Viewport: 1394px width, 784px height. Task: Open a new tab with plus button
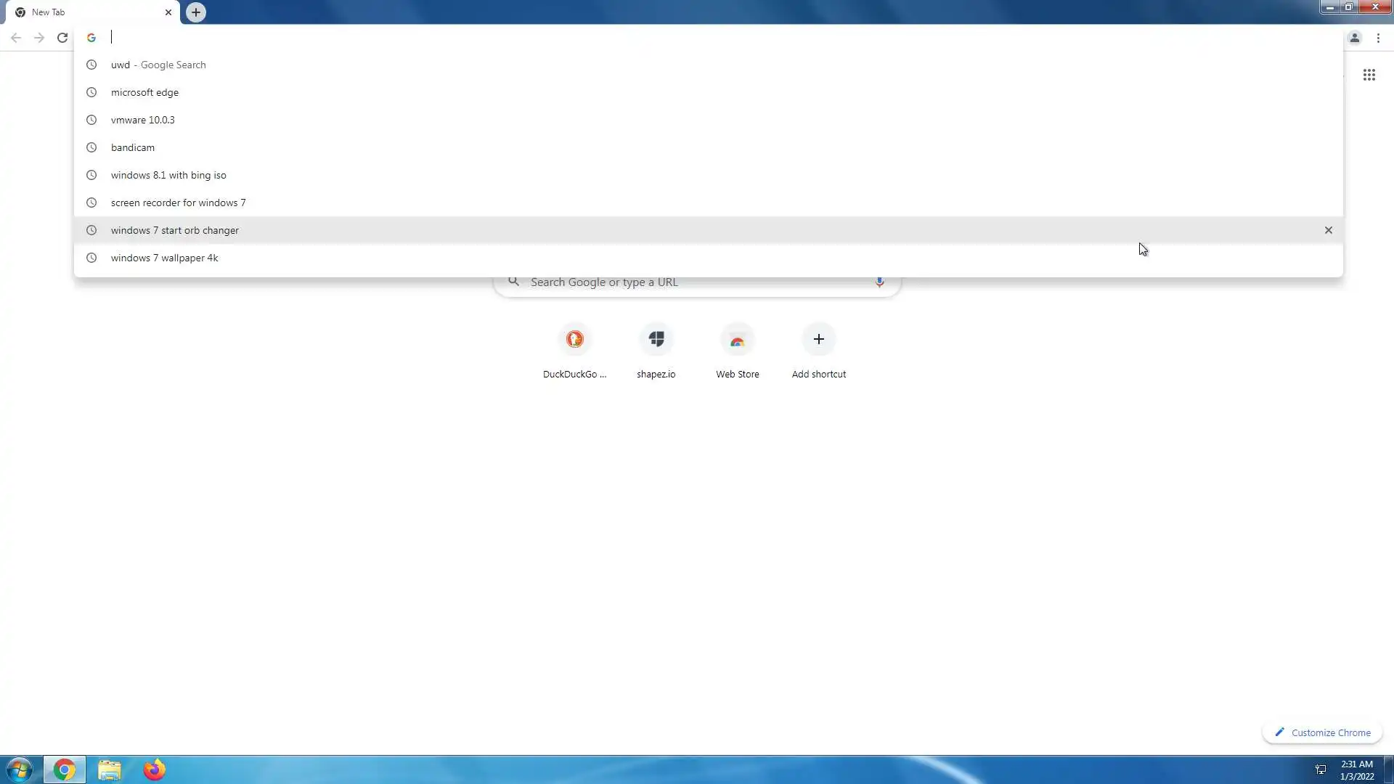[x=195, y=12]
